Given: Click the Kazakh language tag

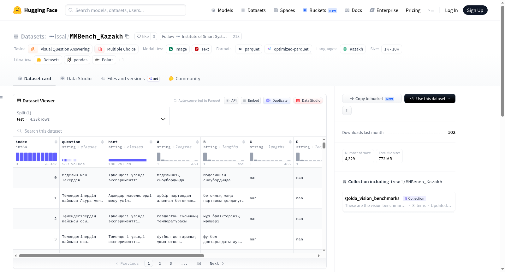Looking at the screenshot, I should [x=353, y=49].
